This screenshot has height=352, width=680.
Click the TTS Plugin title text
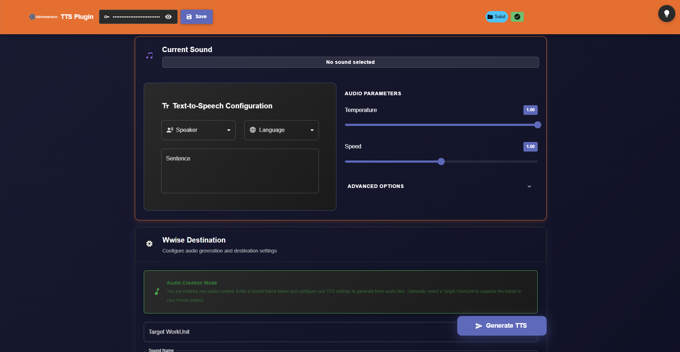[x=77, y=17]
